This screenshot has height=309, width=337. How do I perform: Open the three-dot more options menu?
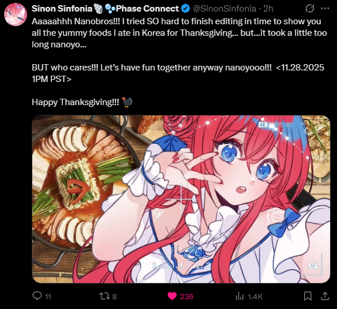click(325, 9)
